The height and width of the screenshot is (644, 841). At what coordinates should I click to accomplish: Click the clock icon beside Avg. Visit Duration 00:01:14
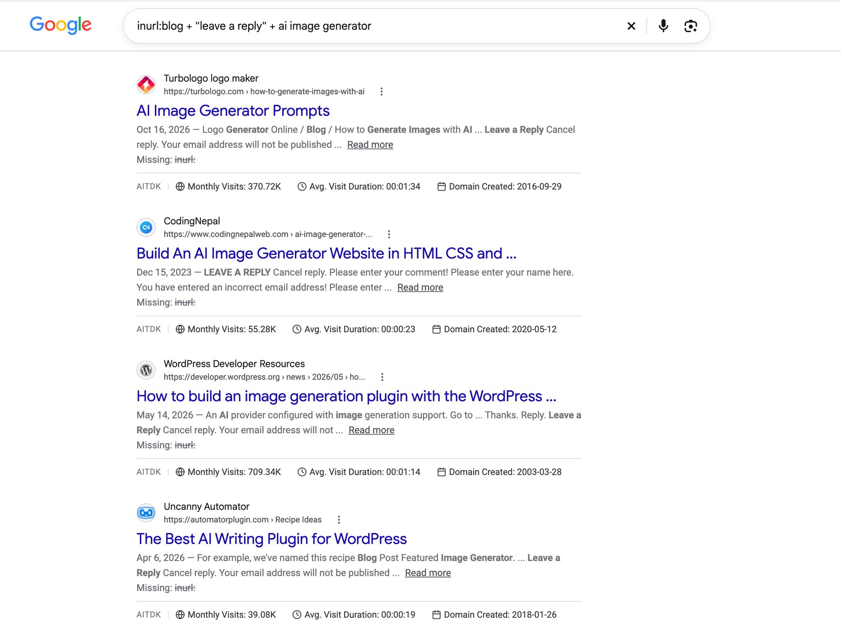(301, 472)
